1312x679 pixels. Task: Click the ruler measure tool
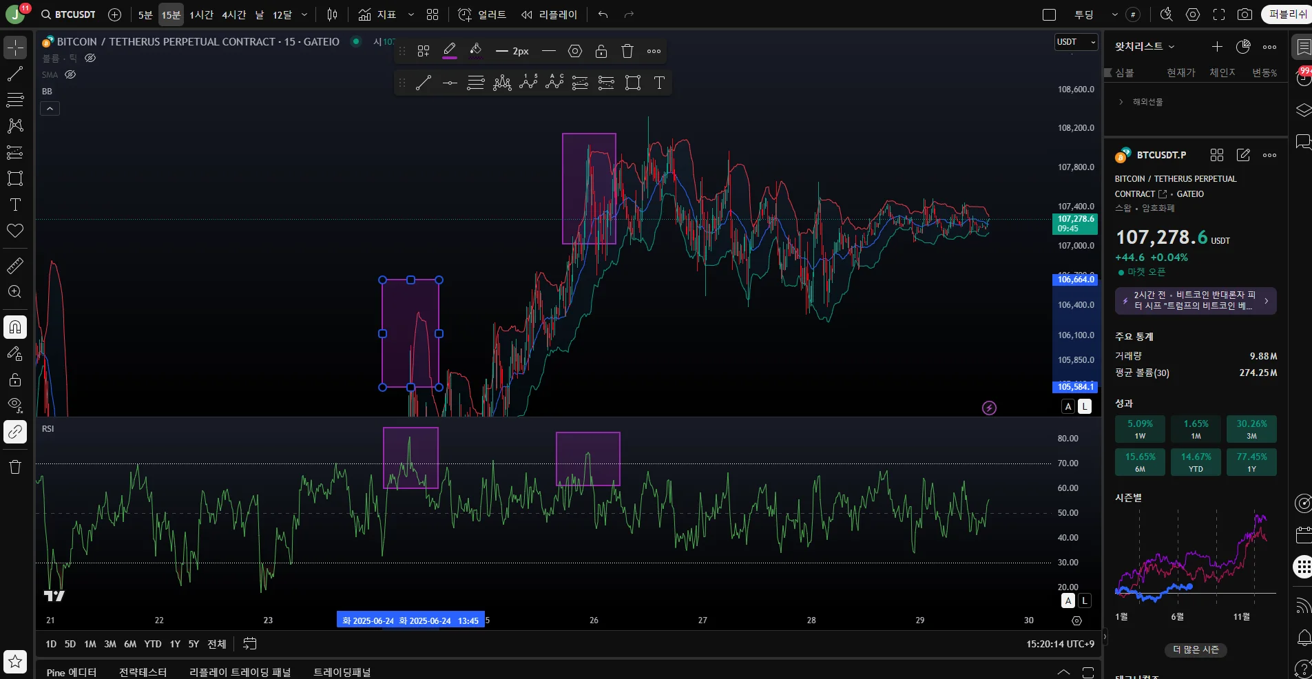(15, 265)
